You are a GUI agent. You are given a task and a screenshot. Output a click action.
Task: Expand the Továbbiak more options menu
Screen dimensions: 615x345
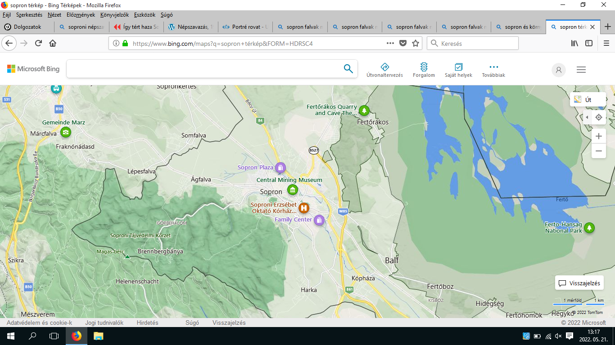pyautogui.click(x=493, y=67)
